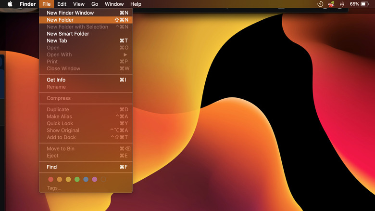Select the blue tag color
Screen dimensions: 375x211
coord(86,179)
